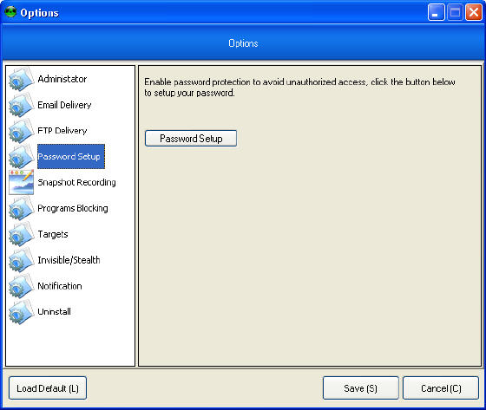Click the Password Setup gear folder icon

[21, 157]
